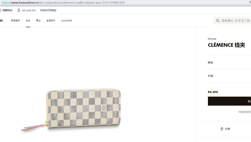Click the phone icon beside 400 6588 555

[19, 10]
